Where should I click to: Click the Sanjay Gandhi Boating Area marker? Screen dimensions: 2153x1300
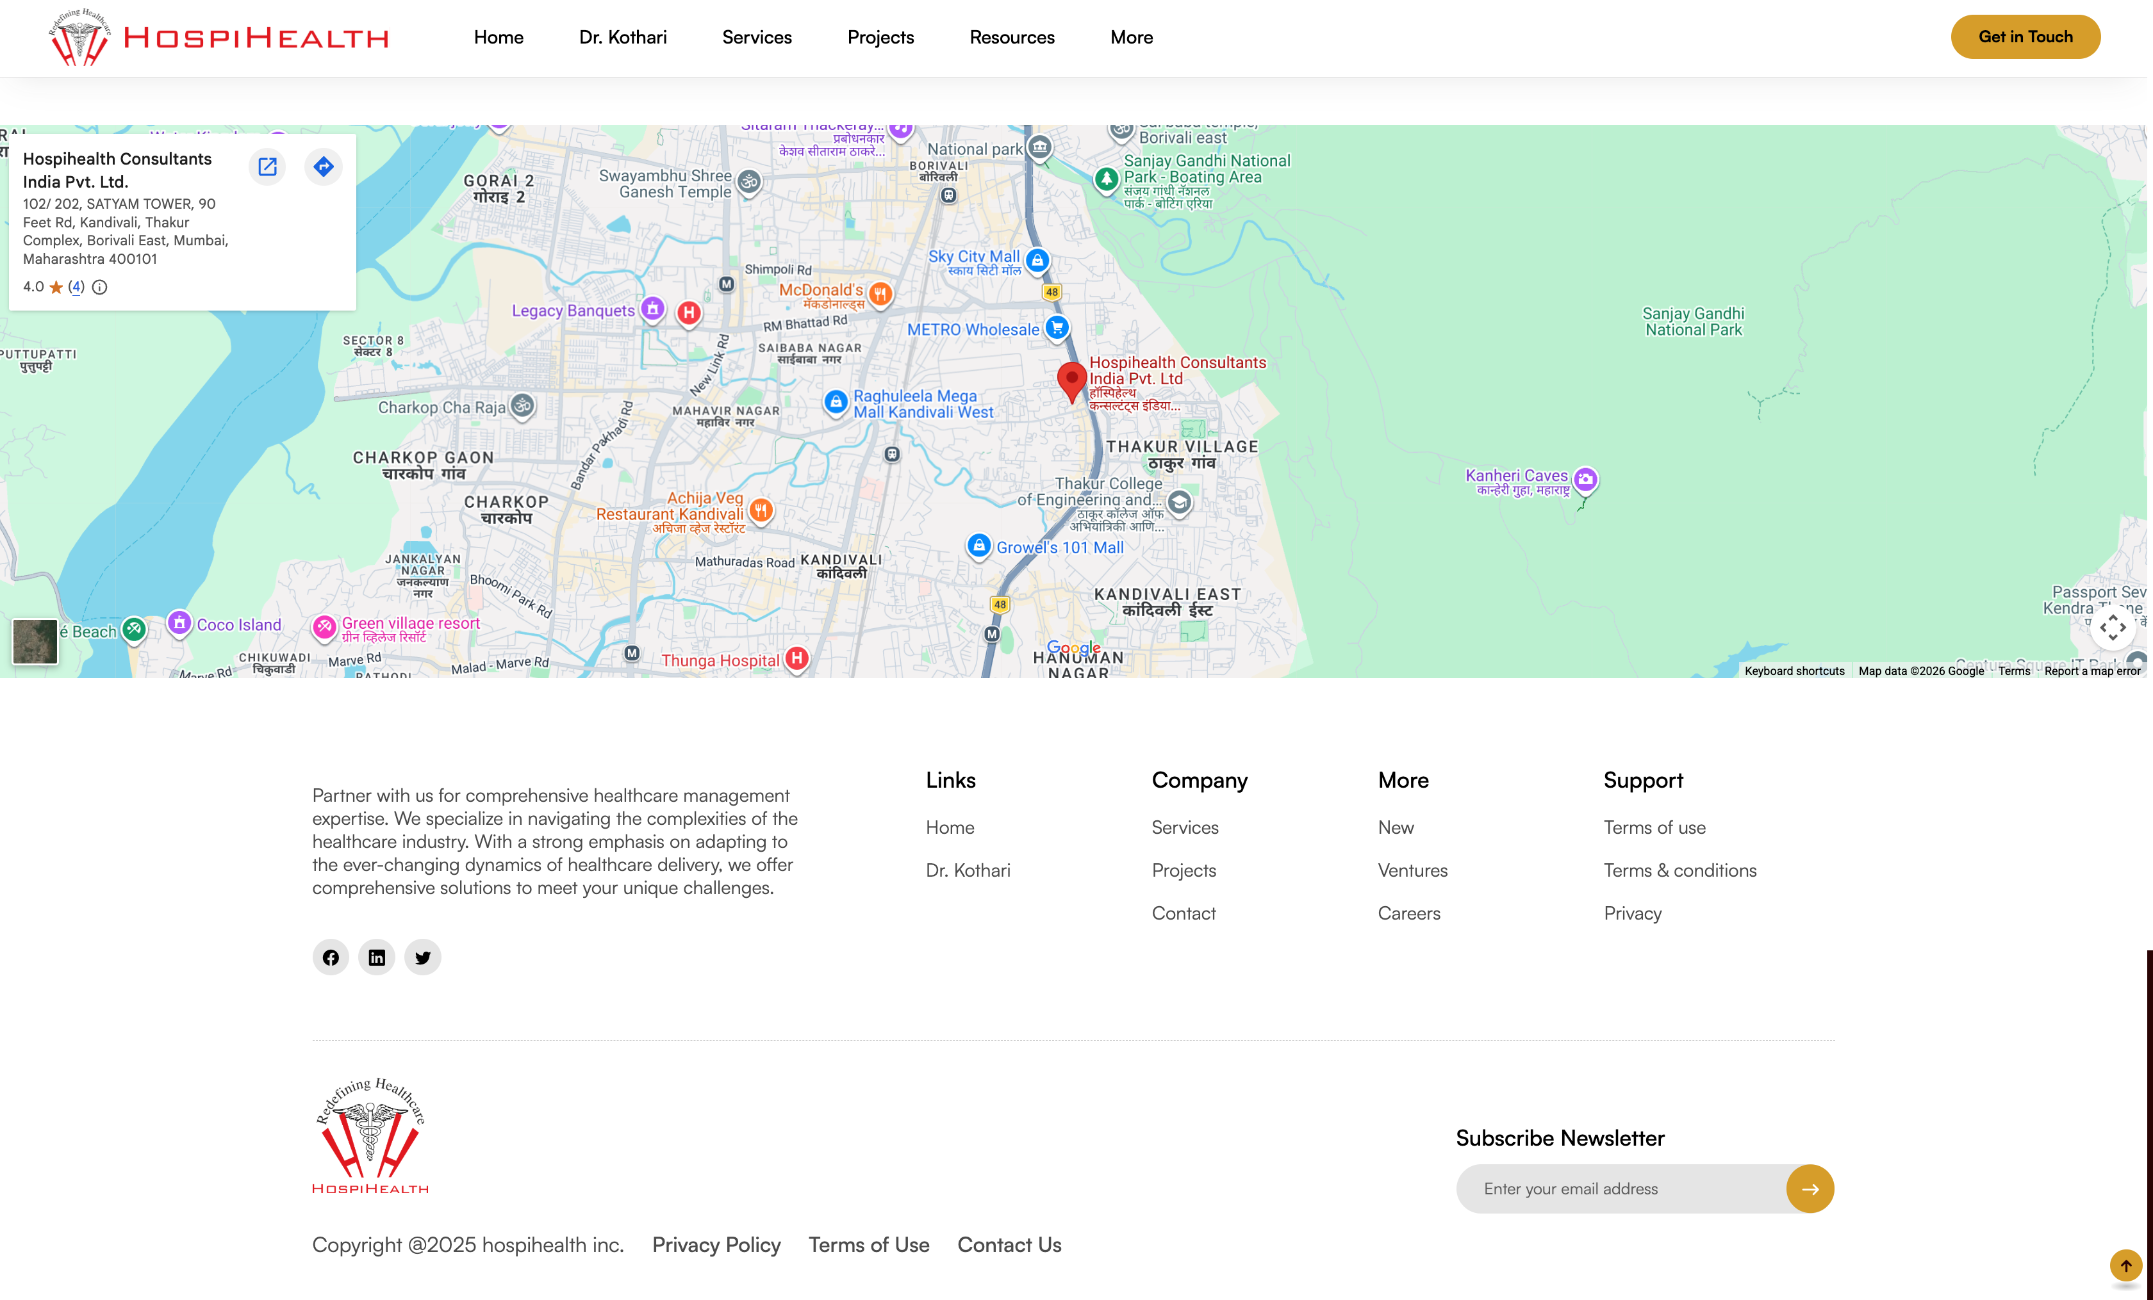point(1106,180)
